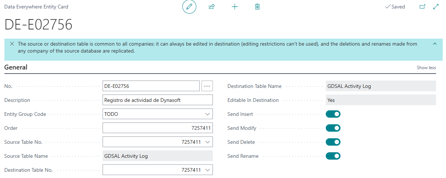The image size is (446, 178).
Task: Click the ellipsis button beside No. field
Action: pos(207,86)
